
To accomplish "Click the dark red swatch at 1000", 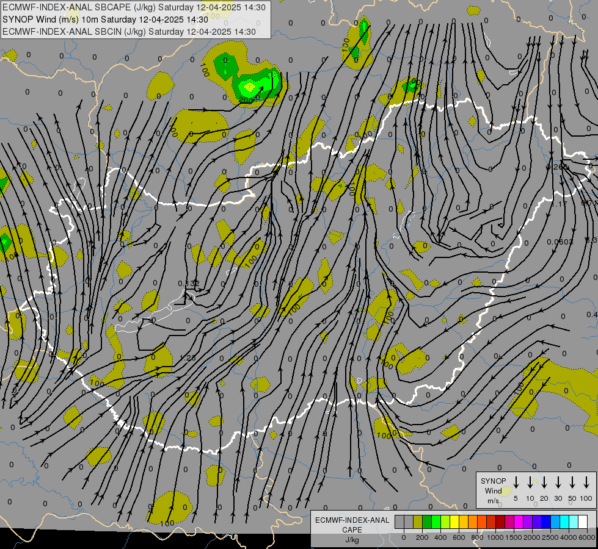I will tap(500, 522).
